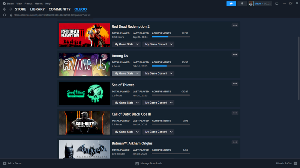The height and width of the screenshot is (168, 300).
Task: Open options for Sea of Thieves
Action: pos(235,83)
